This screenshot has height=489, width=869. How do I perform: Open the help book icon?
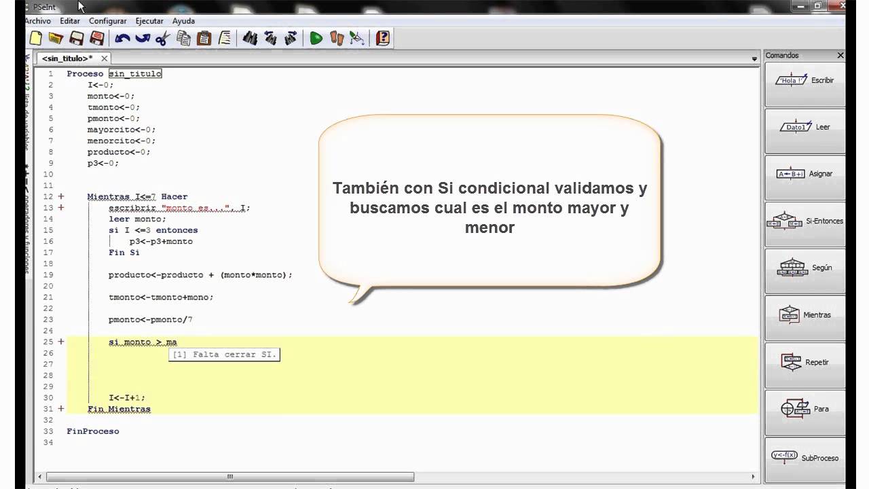(x=383, y=38)
